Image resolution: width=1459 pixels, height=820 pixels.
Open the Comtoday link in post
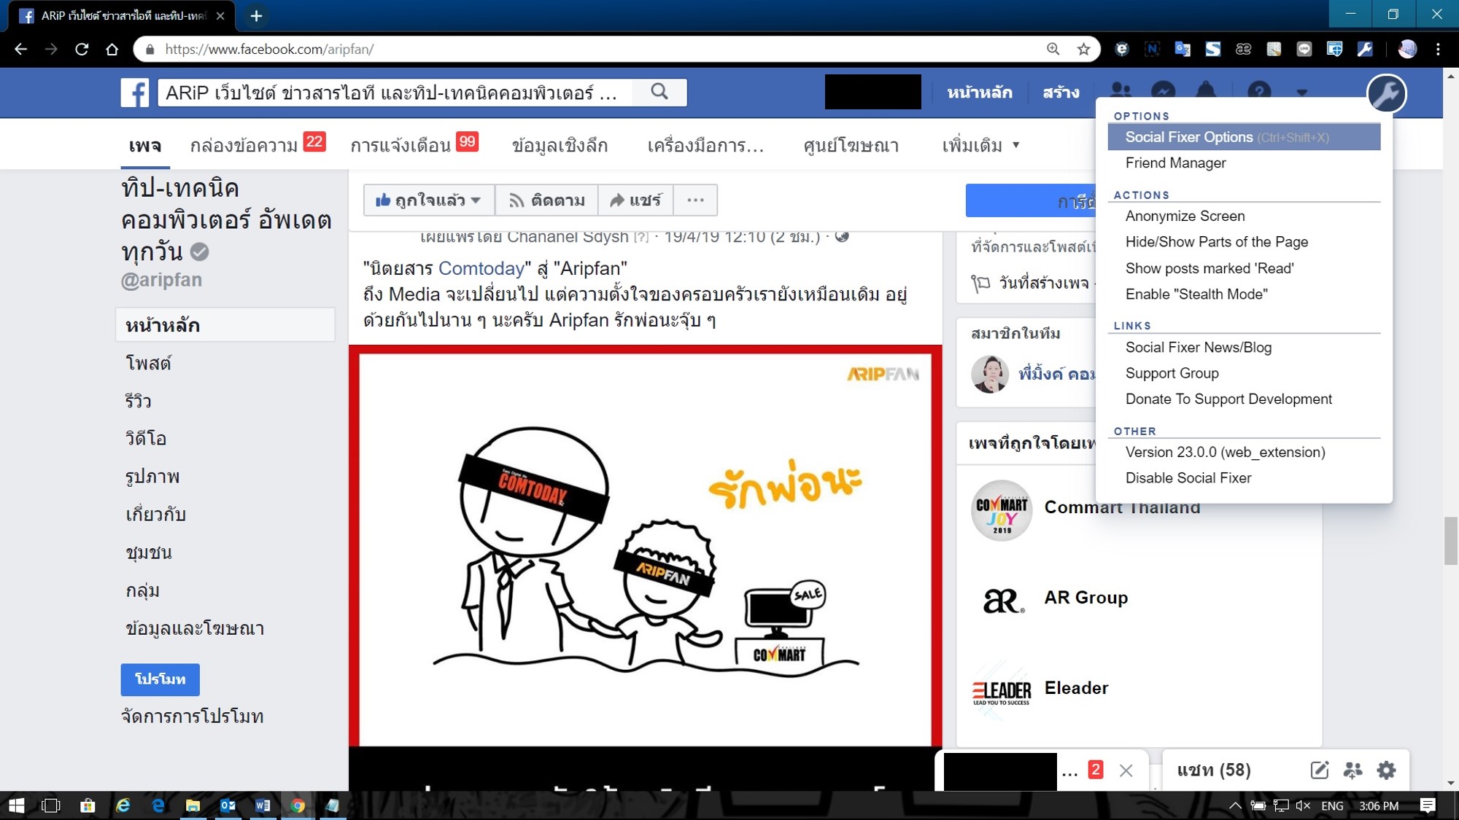pos(481,268)
